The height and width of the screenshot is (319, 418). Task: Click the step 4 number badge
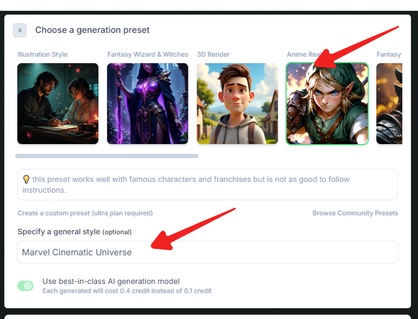20,30
